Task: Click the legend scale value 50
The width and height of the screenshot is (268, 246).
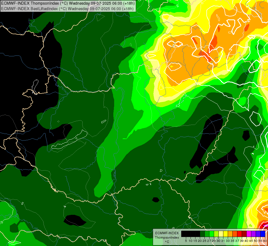Action: coord(256,241)
